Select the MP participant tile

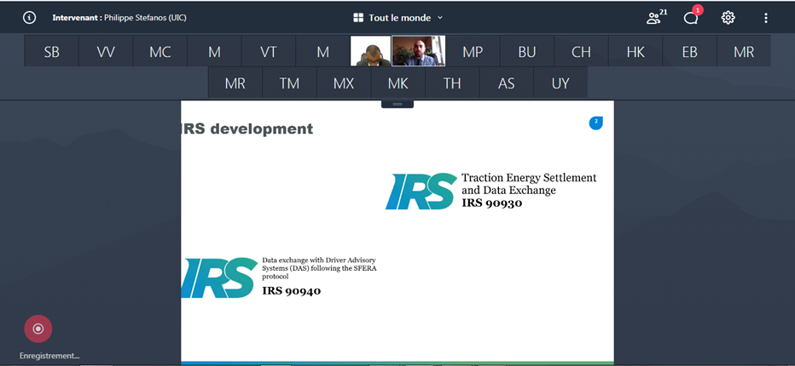473,51
